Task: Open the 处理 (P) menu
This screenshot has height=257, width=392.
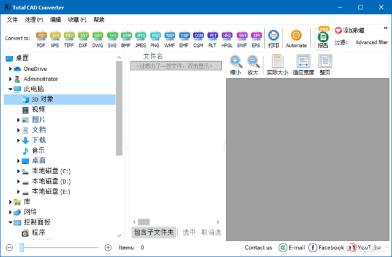Action: tap(34, 20)
